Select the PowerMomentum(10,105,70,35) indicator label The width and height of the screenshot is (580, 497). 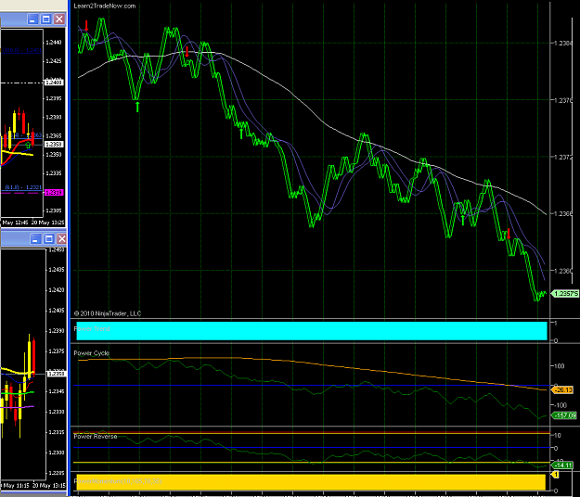tap(118, 481)
